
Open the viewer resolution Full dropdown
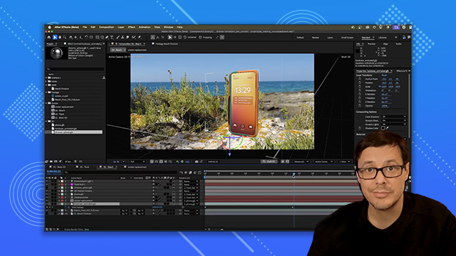click(x=138, y=161)
